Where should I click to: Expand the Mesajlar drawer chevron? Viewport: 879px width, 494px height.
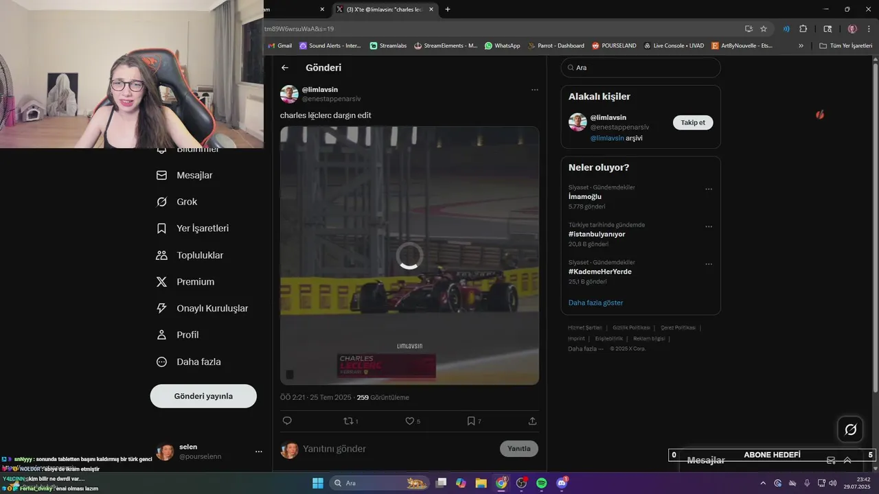point(847,460)
